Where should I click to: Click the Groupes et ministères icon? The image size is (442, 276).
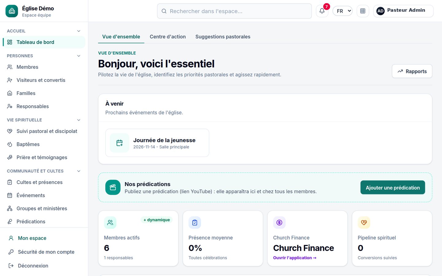(x=10, y=209)
